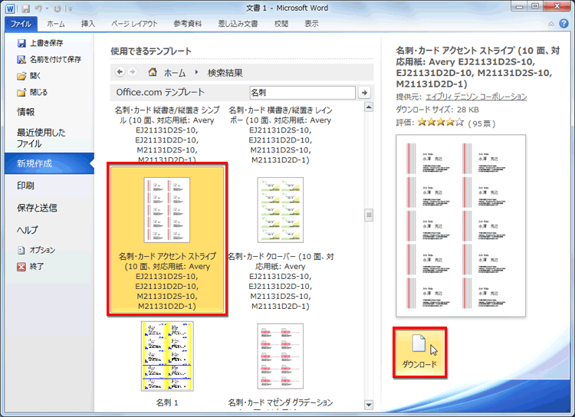Choose 名前を付けて保存 in the backstage menu
Screen dimensions: 575x417
point(49,59)
